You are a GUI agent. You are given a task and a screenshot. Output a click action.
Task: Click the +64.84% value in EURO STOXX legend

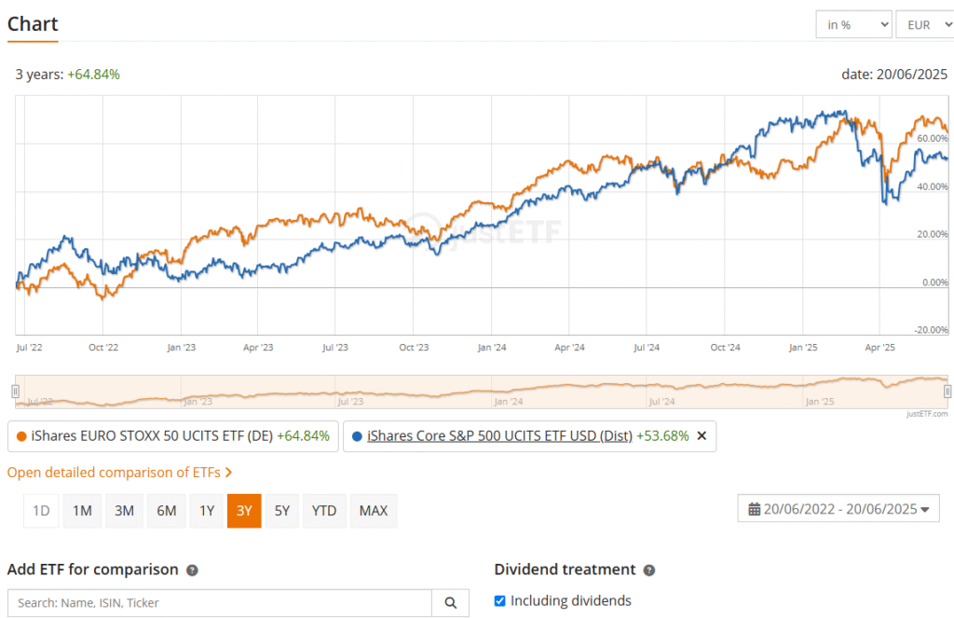[x=303, y=436]
